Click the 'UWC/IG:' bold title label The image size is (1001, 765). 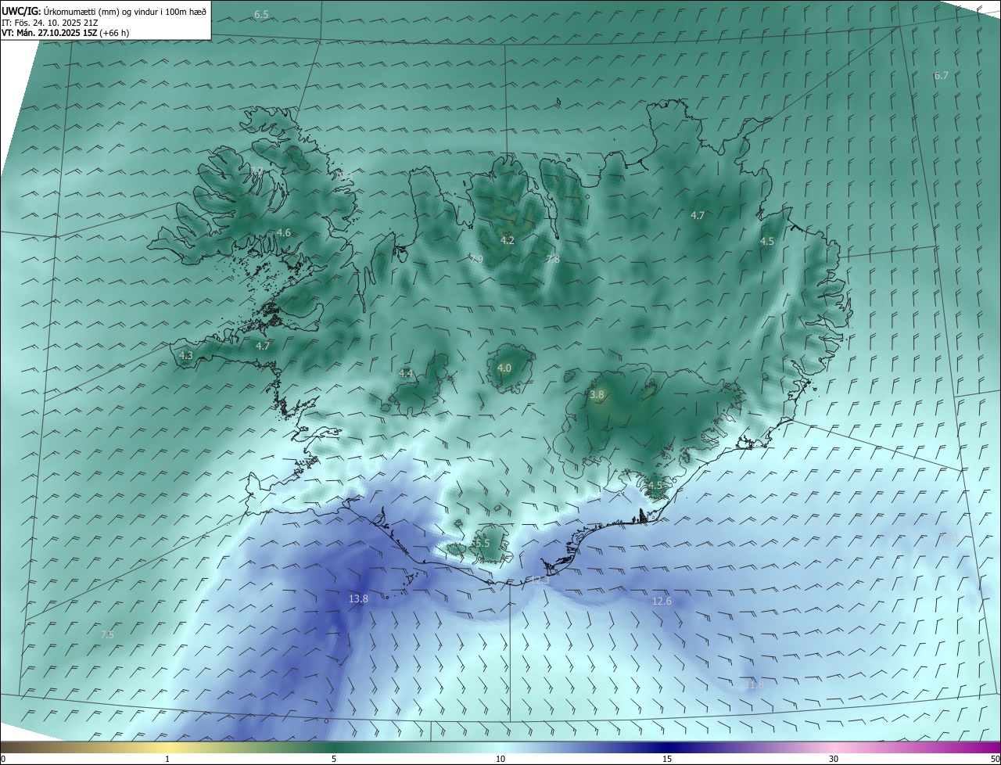pos(20,11)
